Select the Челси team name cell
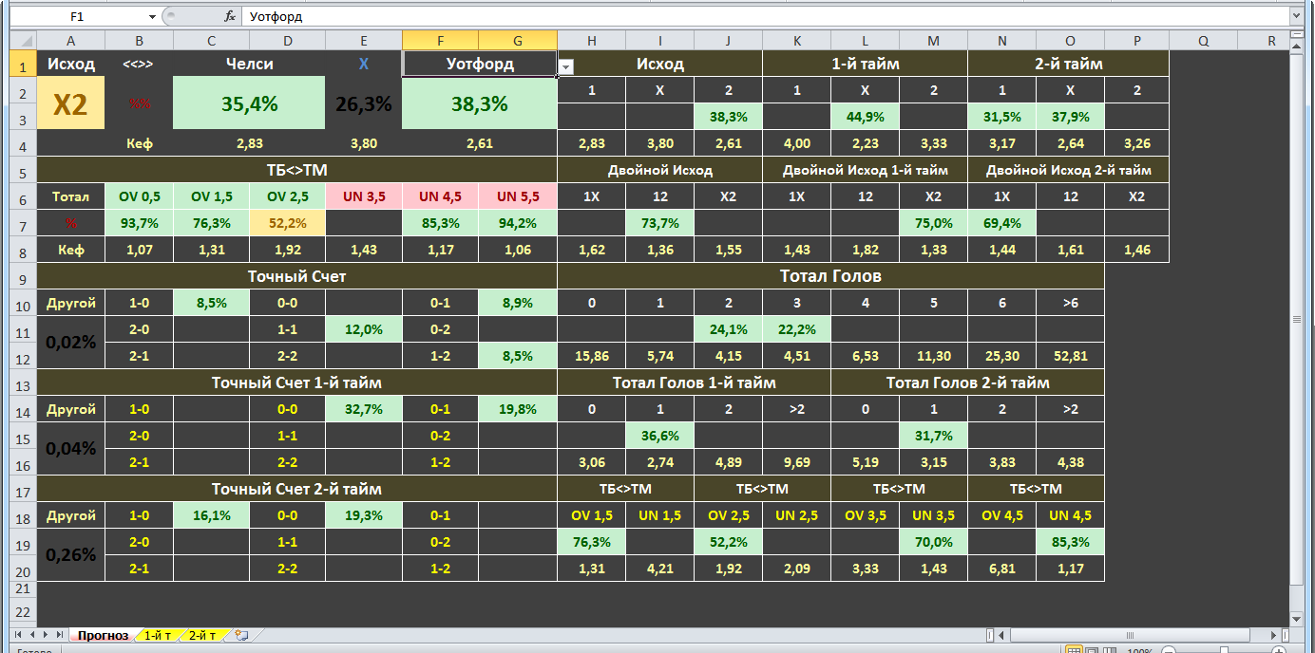The width and height of the screenshot is (1315, 653). tap(249, 64)
